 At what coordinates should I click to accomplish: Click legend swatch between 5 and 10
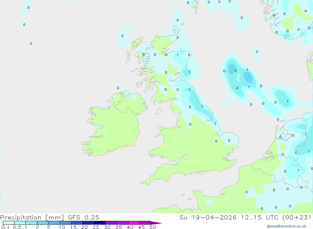click(54, 223)
